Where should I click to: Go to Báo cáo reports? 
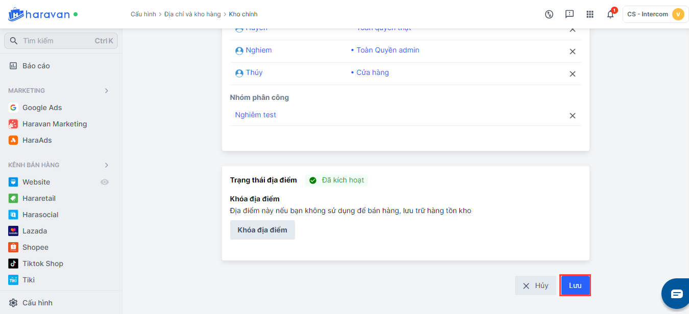pyautogui.click(x=36, y=66)
